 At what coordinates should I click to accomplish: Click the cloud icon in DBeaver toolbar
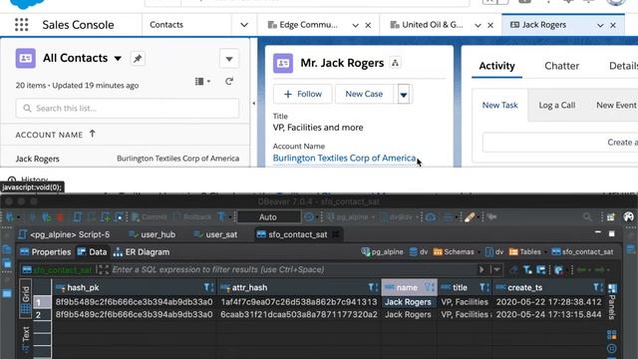coord(431,217)
